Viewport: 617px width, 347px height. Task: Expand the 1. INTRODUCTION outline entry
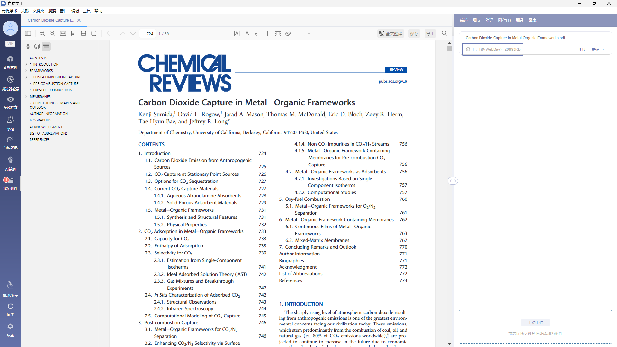coord(26,64)
